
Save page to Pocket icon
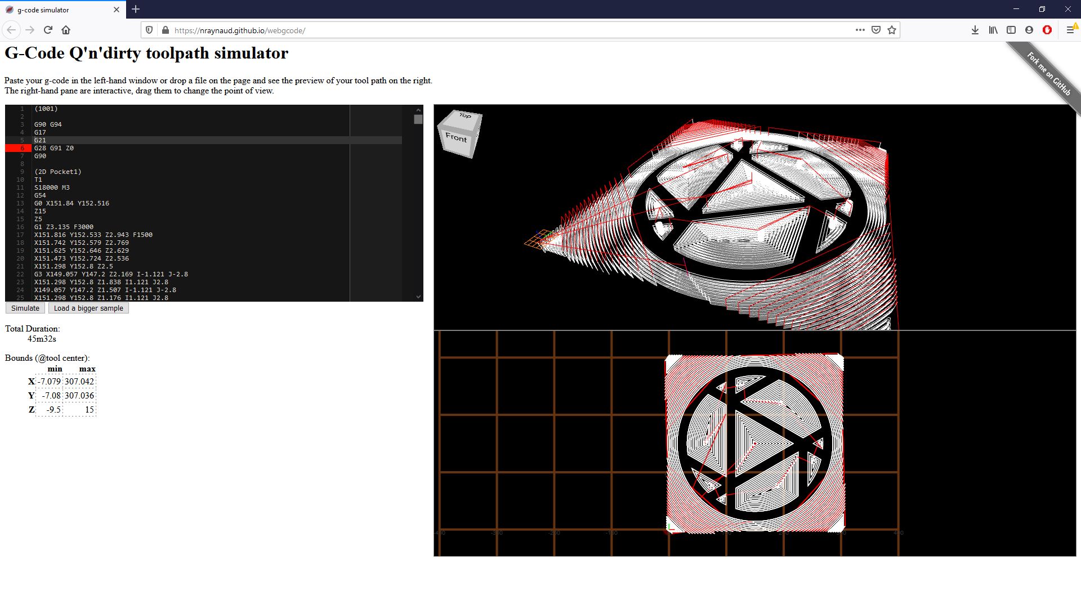tap(876, 30)
